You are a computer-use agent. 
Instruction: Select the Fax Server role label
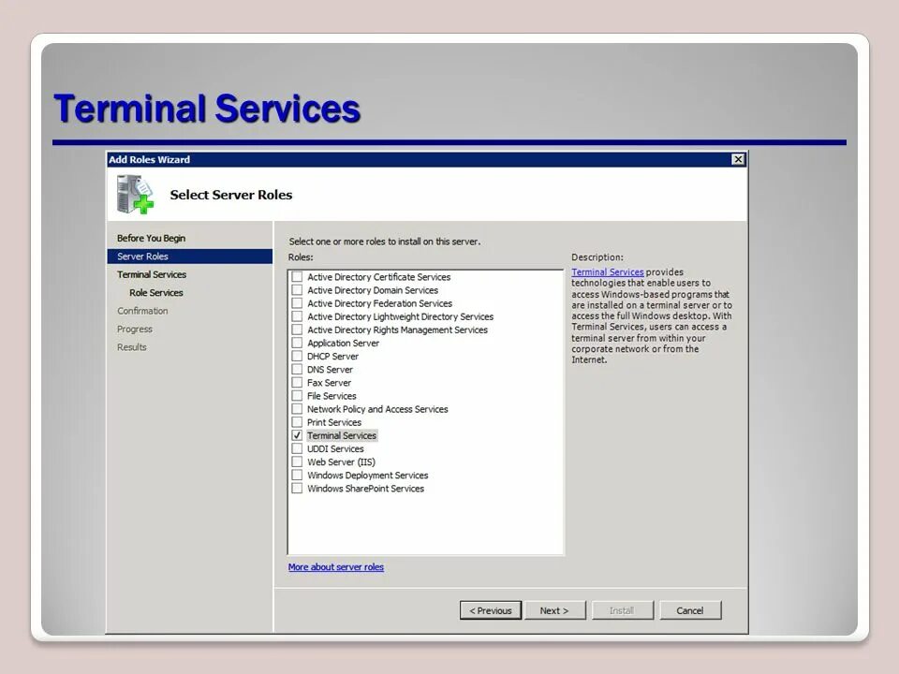point(329,382)
